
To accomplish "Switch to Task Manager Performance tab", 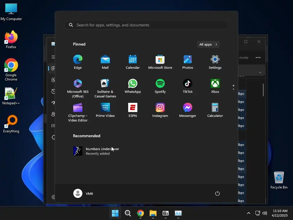I will click(53, 80).
